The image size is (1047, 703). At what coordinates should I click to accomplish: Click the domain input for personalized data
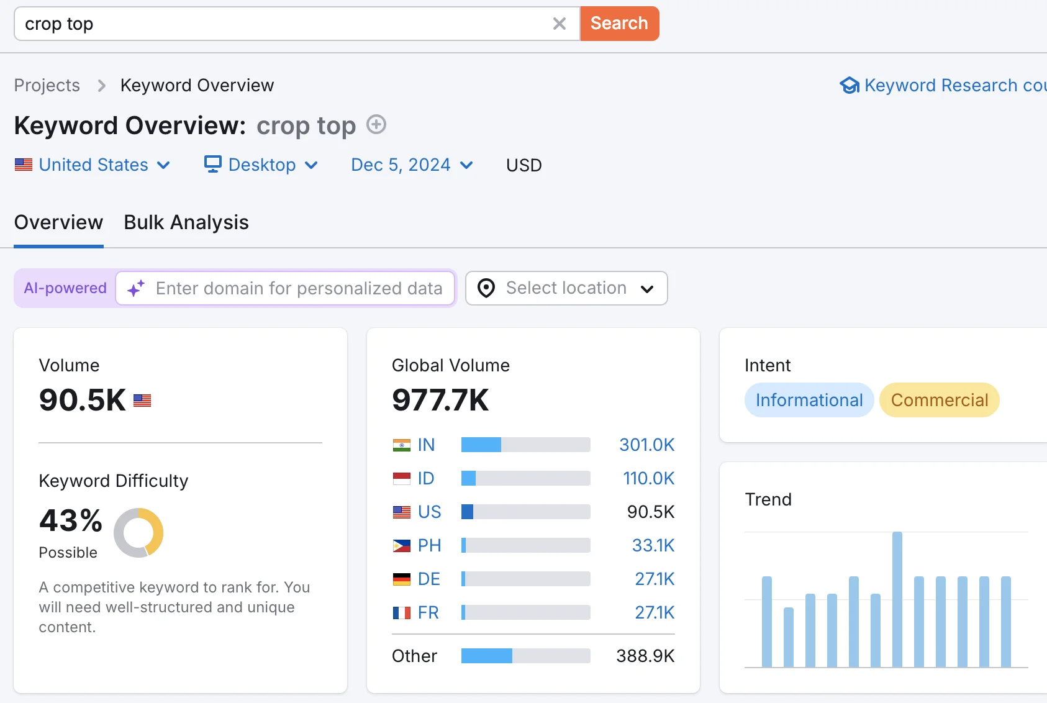286,288
